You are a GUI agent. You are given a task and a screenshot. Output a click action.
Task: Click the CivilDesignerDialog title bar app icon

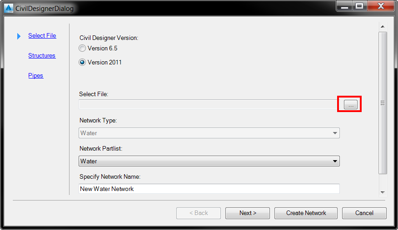pyautogui.click(x=9, y=8)
